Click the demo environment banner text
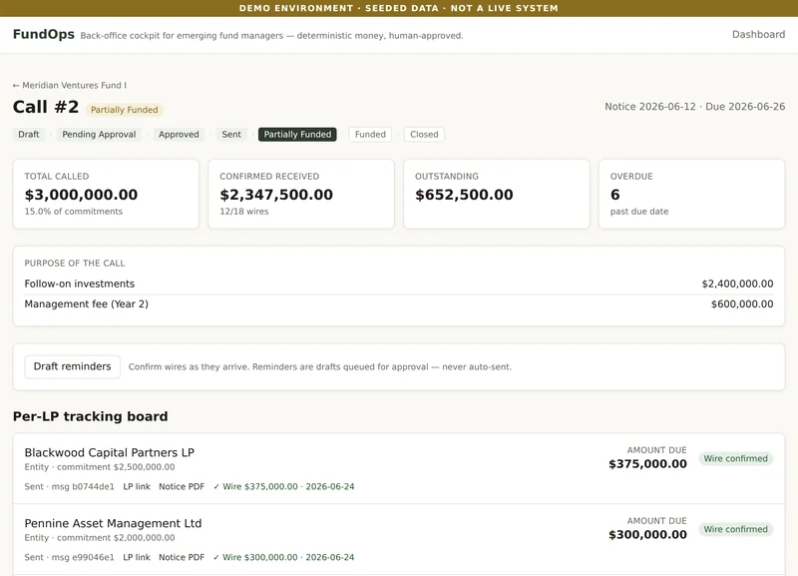798x576 pixels. pyautogui.click(x=398, y=8)
